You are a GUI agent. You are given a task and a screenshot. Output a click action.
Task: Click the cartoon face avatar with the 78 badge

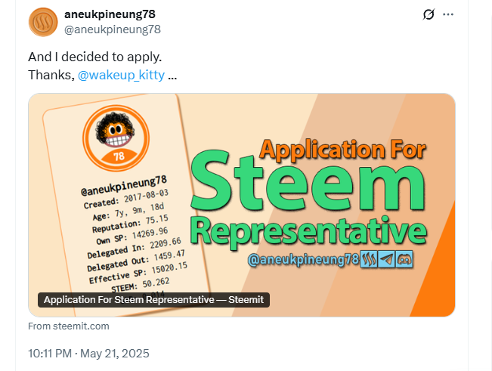116,136
